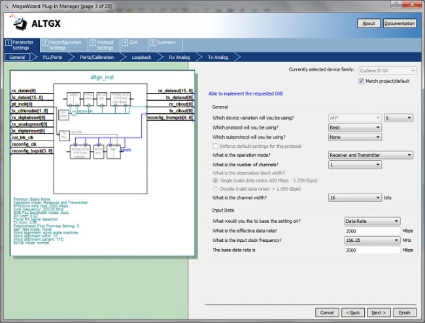The height and width of the screenshot is (323, 425).
Task: Click the rx_dataout[15..0] port label
Action: coord(175,90)
